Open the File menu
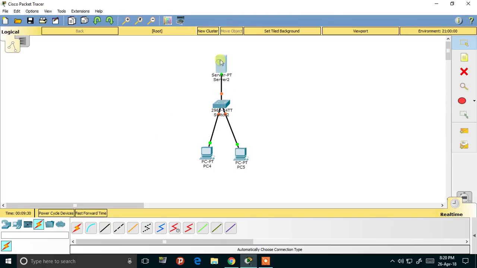The width and height of the screenshot is (477, 268). [5, 11]
